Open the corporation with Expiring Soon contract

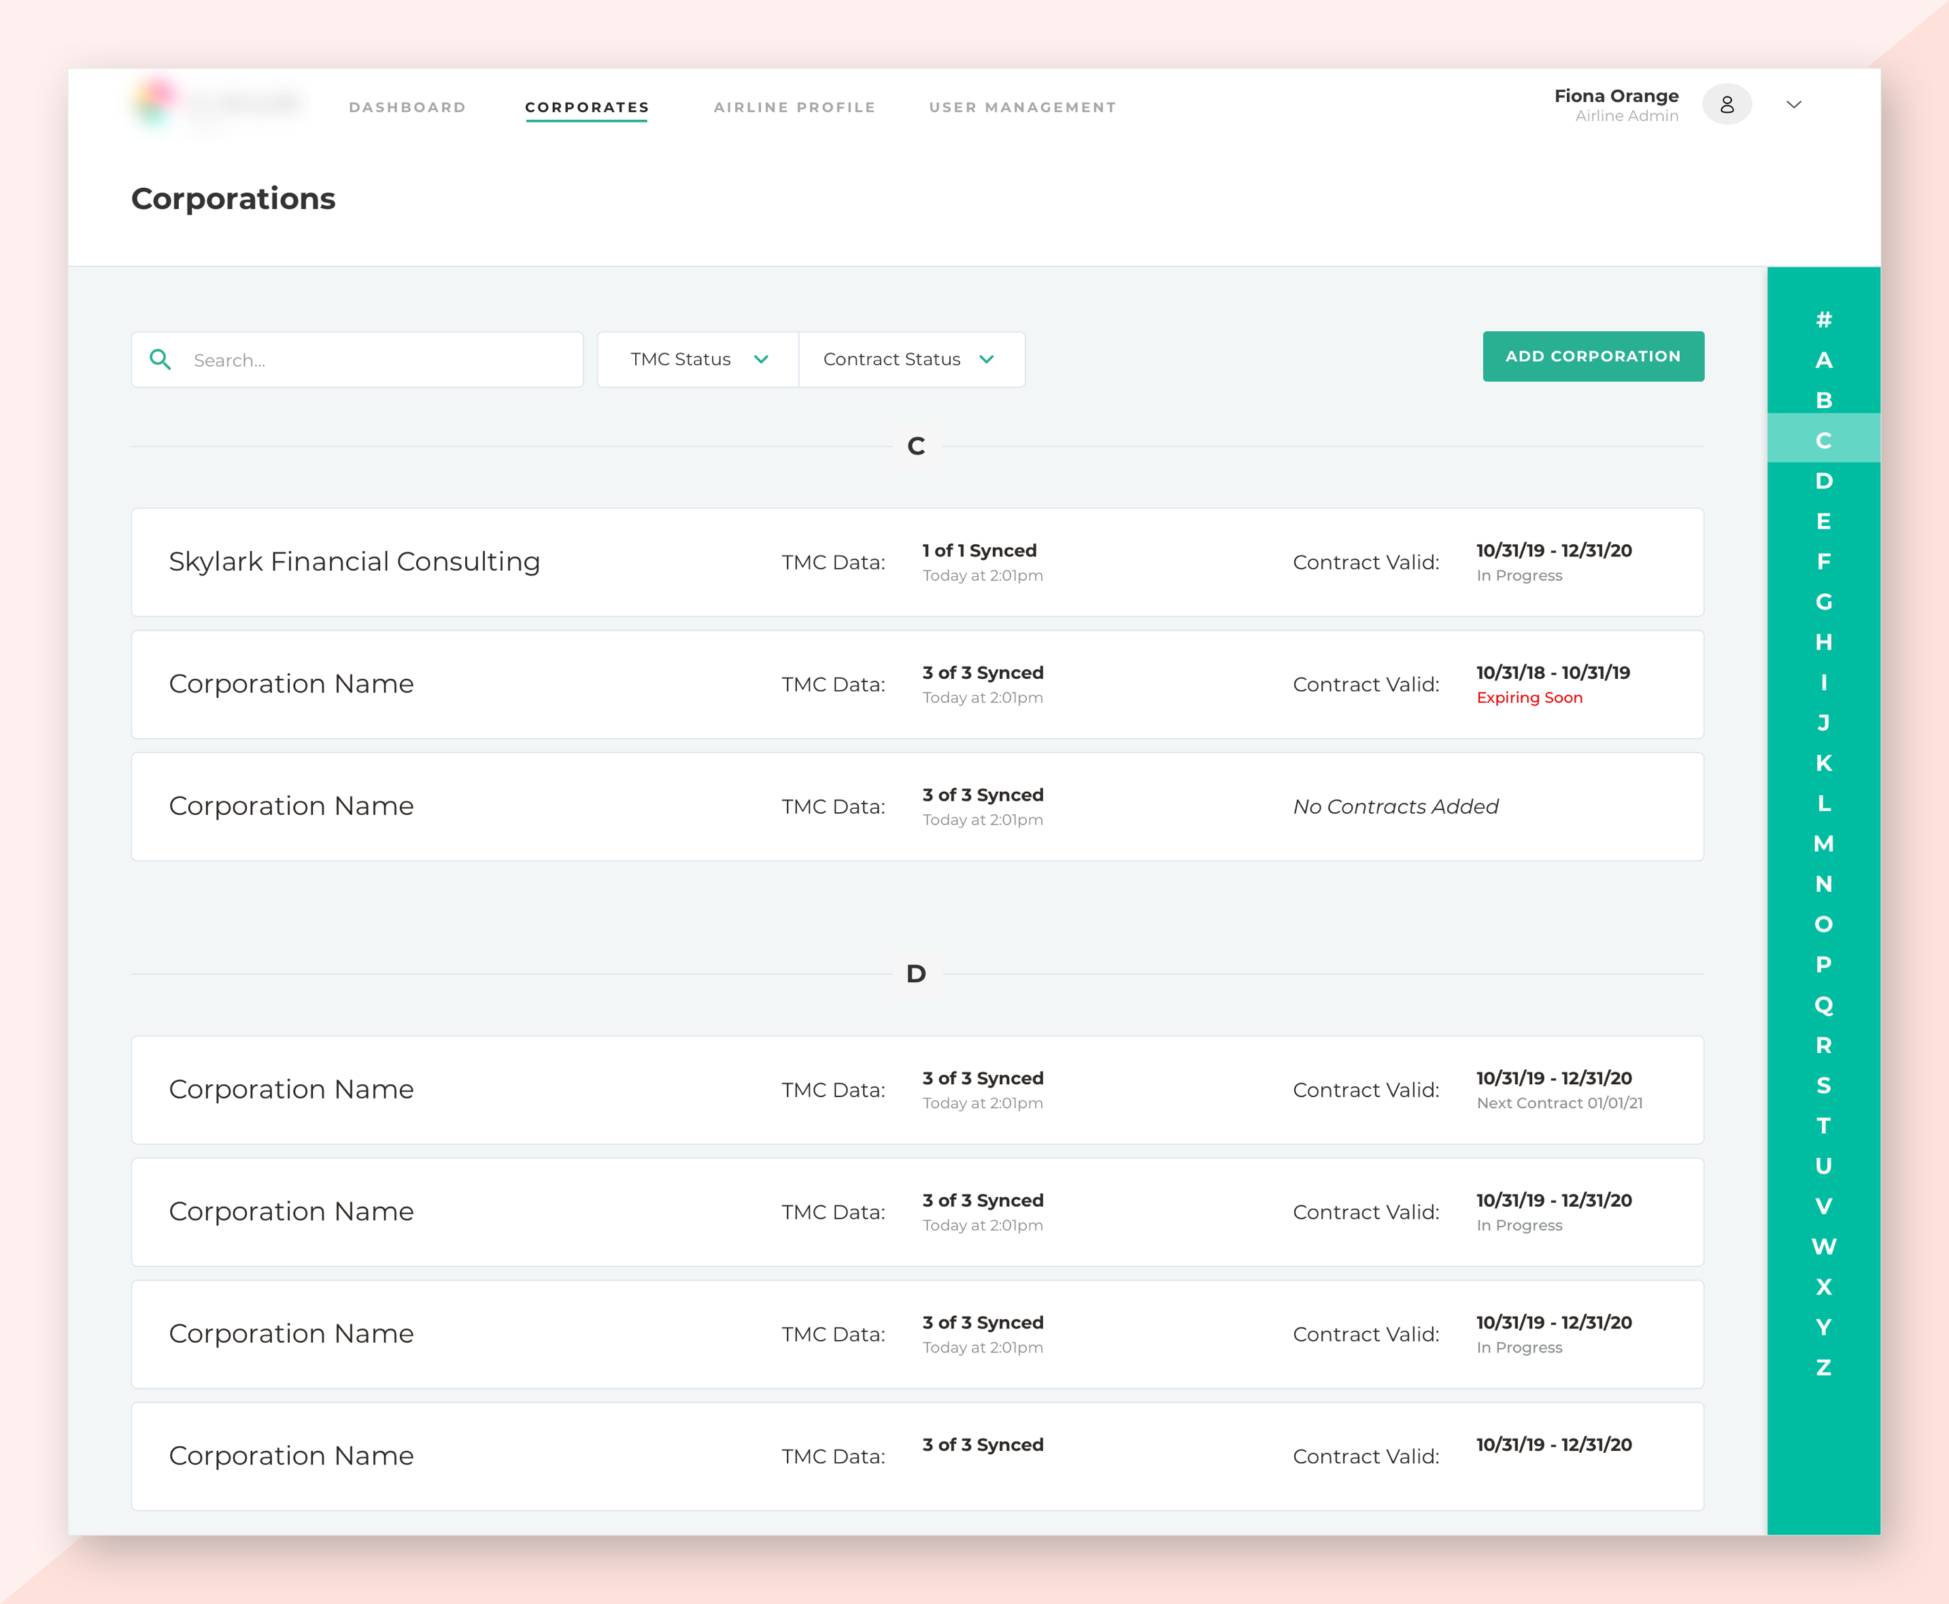click(291, 684)
